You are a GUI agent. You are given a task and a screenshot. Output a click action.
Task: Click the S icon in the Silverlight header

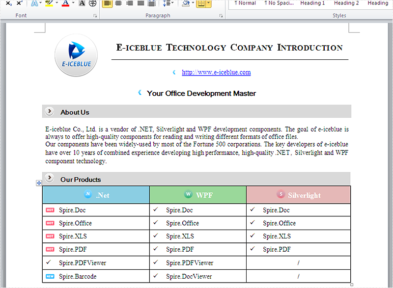click(x=281, y=194)
